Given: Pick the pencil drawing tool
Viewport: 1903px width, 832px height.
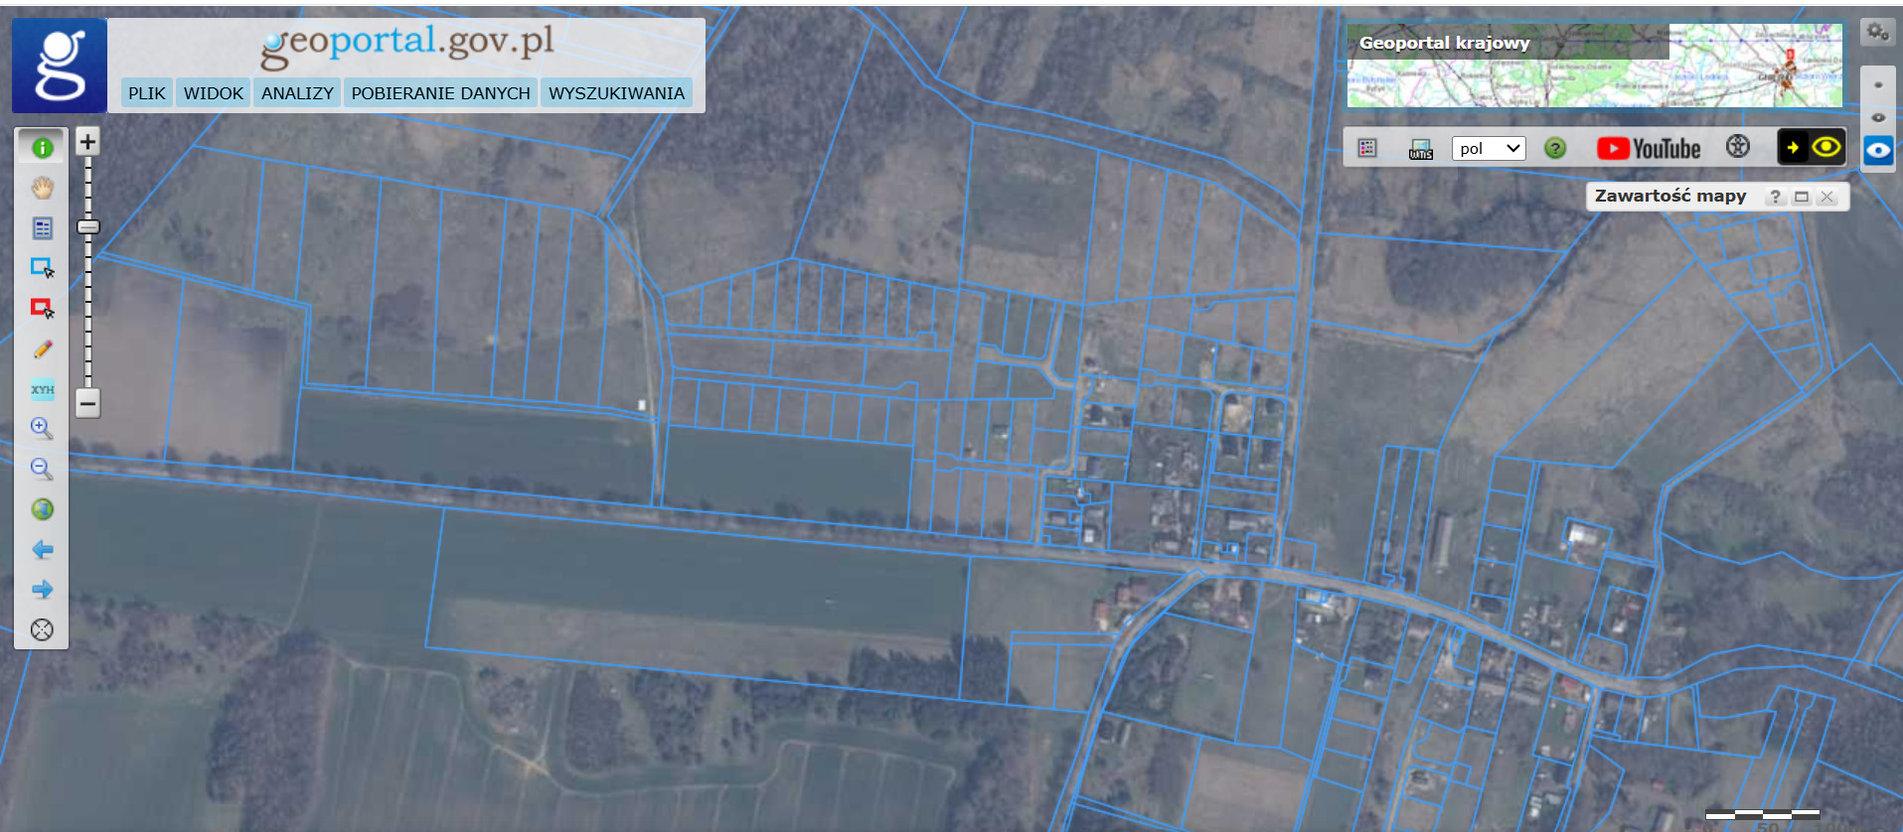Looking at the screenshot, I should point(42,349).
